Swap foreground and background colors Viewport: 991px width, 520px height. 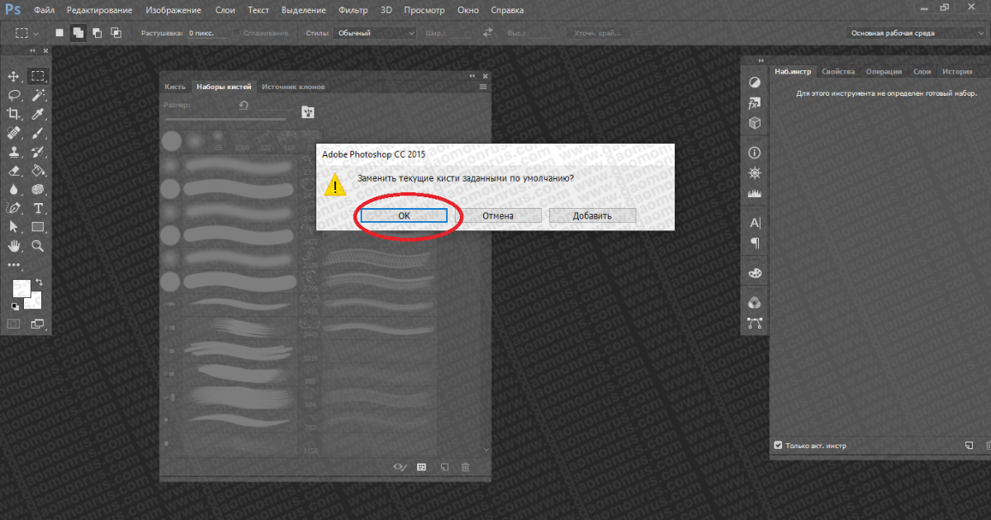[40, 282]
